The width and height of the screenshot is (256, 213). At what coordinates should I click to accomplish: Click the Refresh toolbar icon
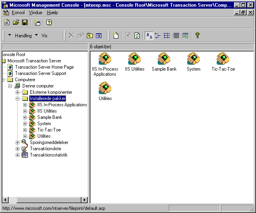[137, 35]
